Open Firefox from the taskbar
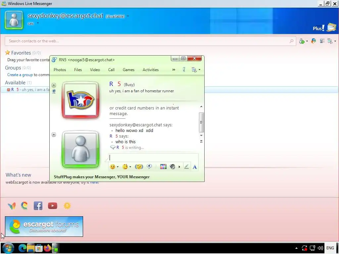This screenshot has width=339, height=254. point(47,248)
